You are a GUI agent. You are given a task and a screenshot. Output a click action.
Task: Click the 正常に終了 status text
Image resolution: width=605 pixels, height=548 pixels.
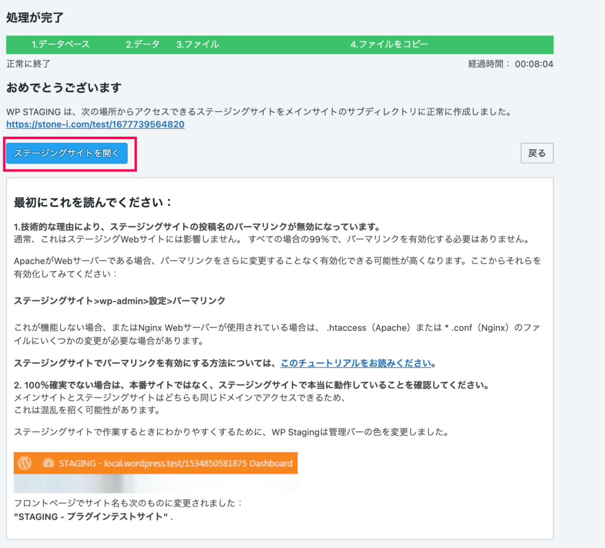28,64
